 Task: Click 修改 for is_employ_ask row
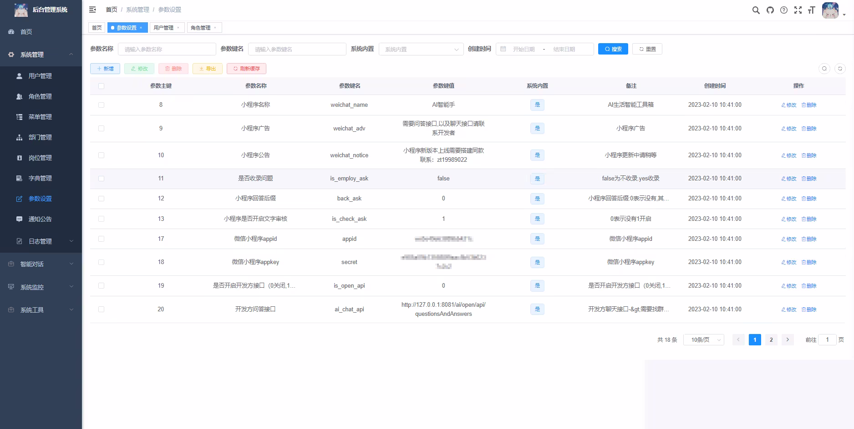789,179
